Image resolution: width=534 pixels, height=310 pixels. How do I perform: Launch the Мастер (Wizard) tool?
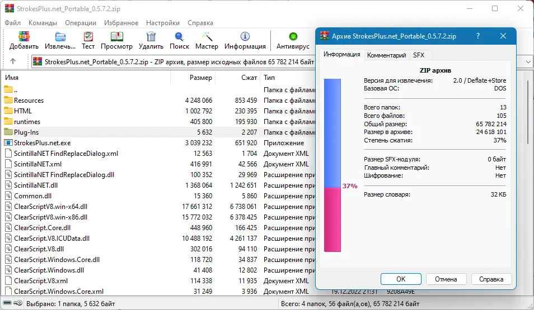click(207, 36)
